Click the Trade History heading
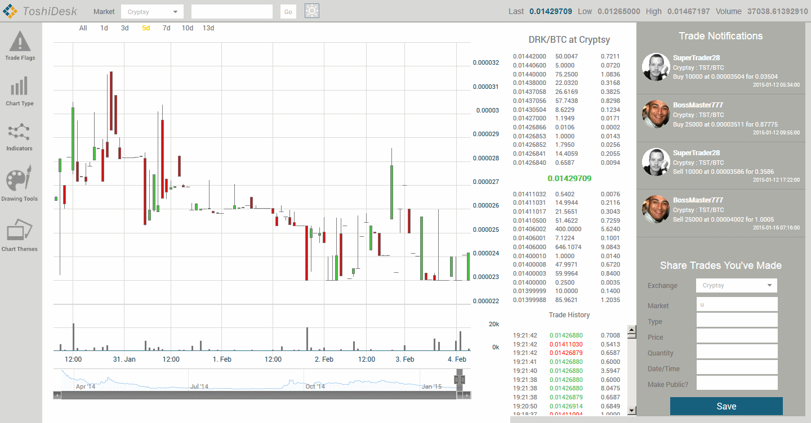This screenshot has width=811, height=423. pyautogui.click(x=569, y=315)
